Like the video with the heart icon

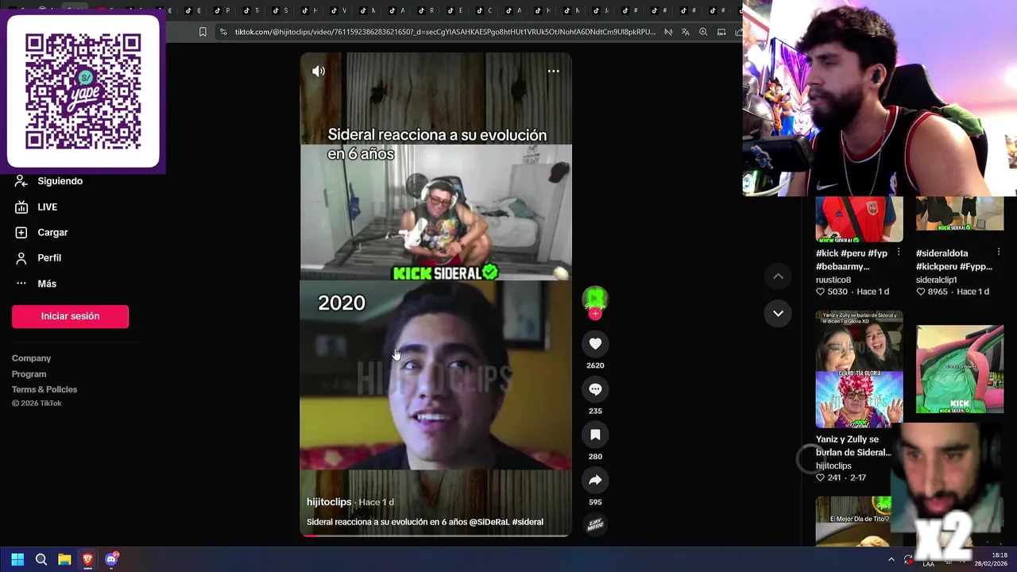tap(595, 343)
